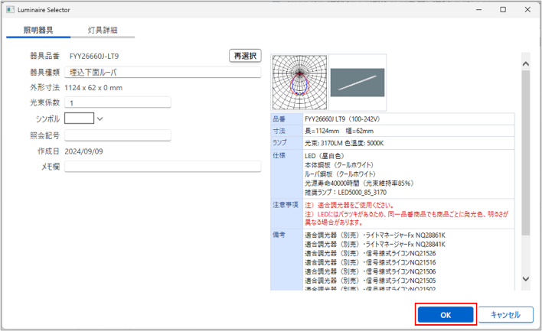Screen dimensions: 542x331
Task: Expand the シンボル dropdown arrow
Action: coord(100,118)
